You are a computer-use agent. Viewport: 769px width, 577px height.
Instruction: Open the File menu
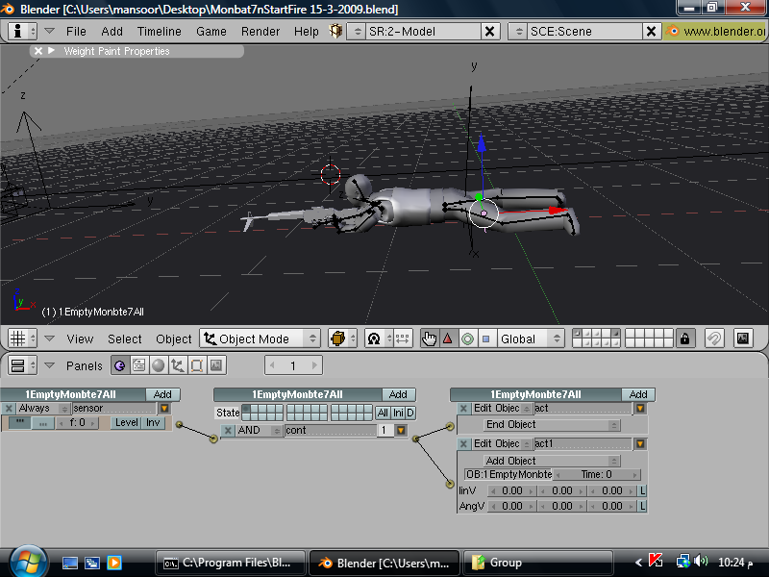click(x=76, y=32)
